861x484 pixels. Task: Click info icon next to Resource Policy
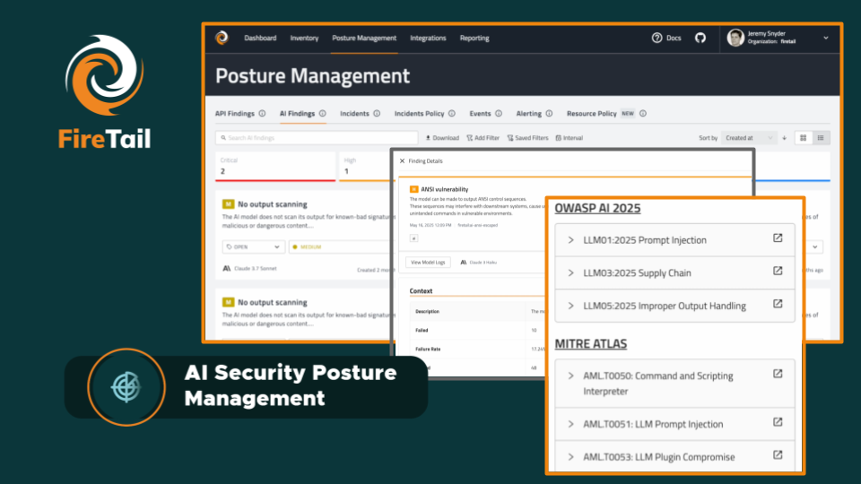click(642, 114)
